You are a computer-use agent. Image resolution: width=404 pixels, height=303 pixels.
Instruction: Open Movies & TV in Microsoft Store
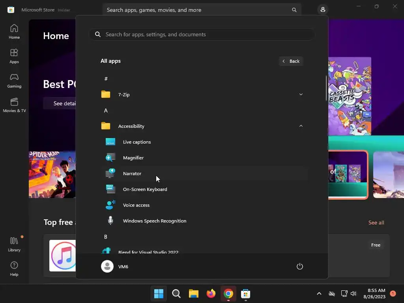point(14,105)
